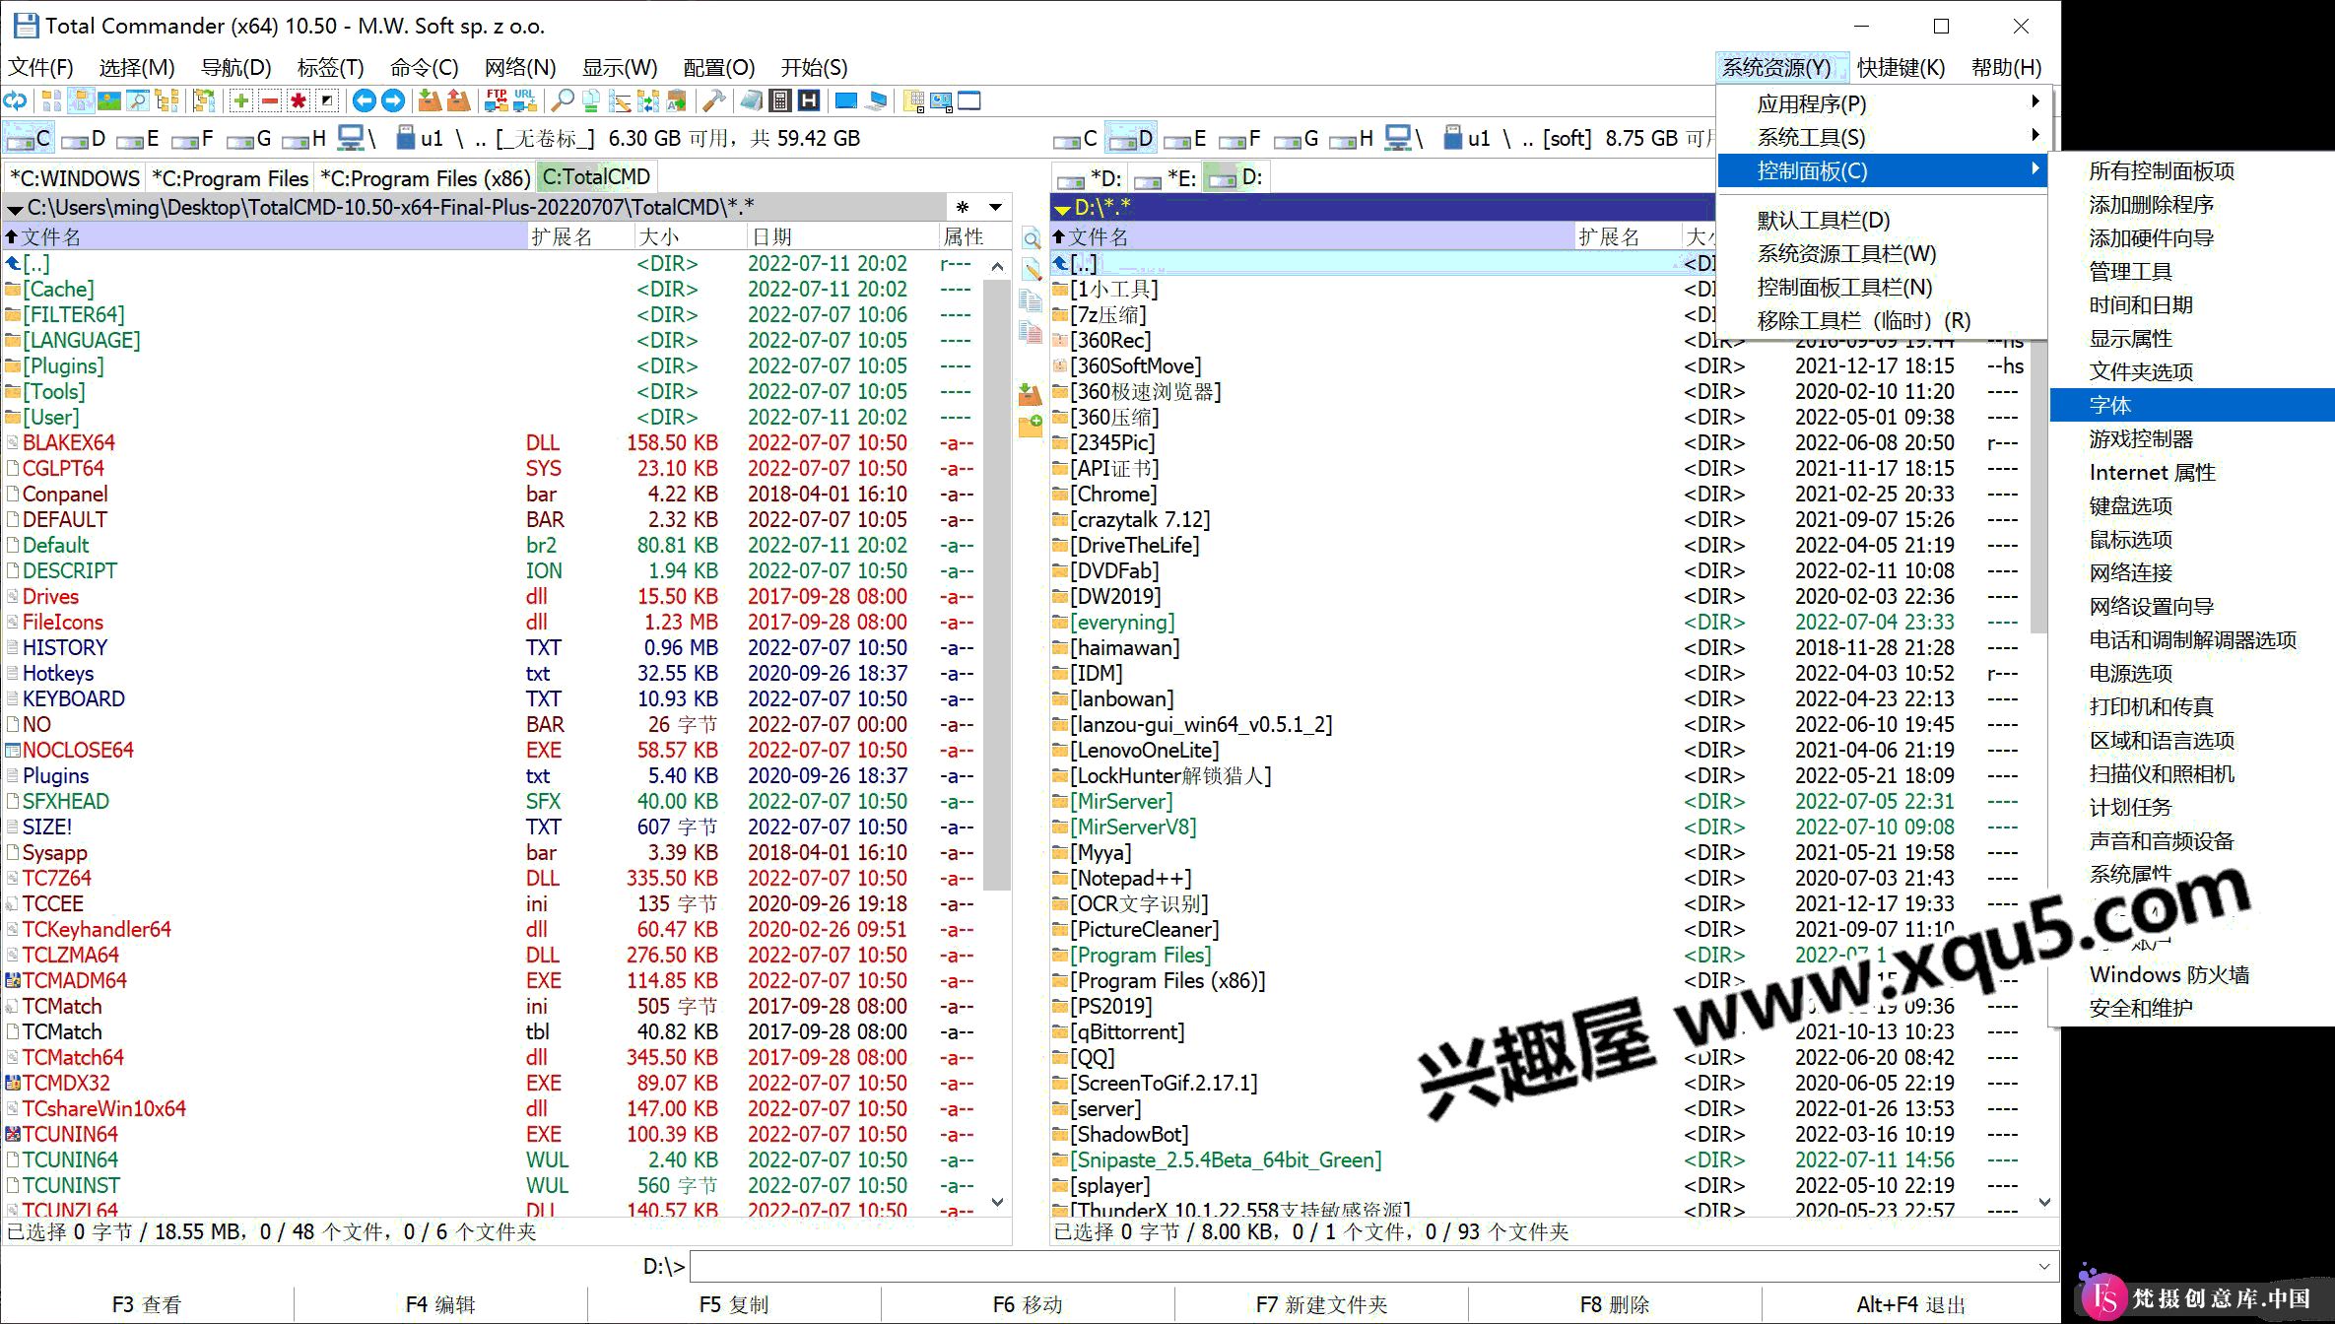Go forward with the blue right arrow icon
The width and height of the screenshot is (2335, 1324).
[x=393, y=100]
